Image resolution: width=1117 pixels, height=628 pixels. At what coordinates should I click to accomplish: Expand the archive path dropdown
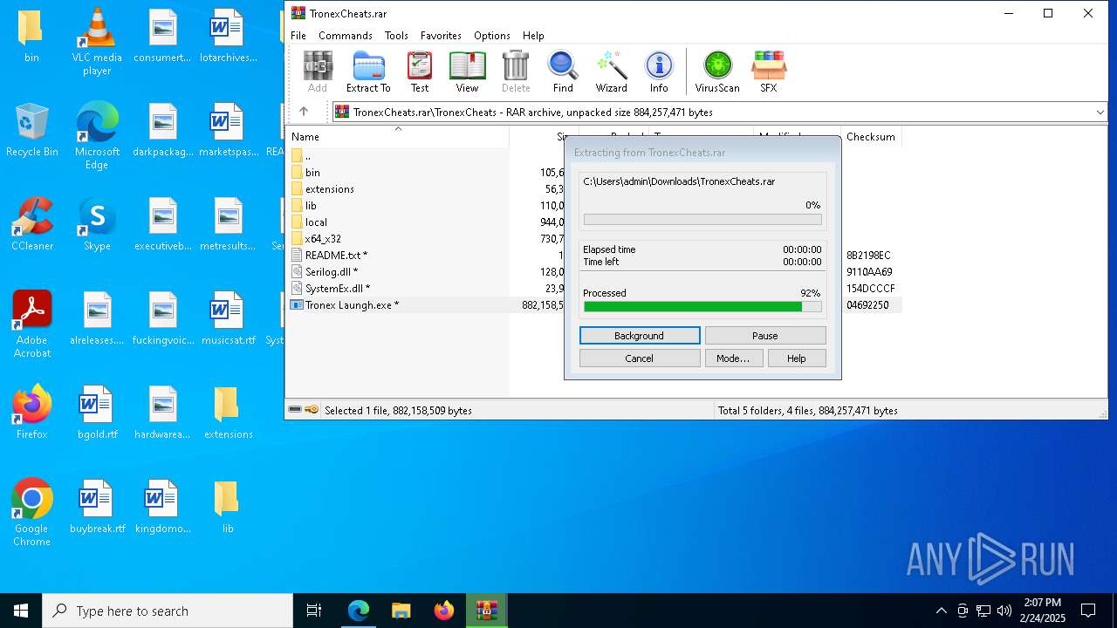(x=1100, y=112)
